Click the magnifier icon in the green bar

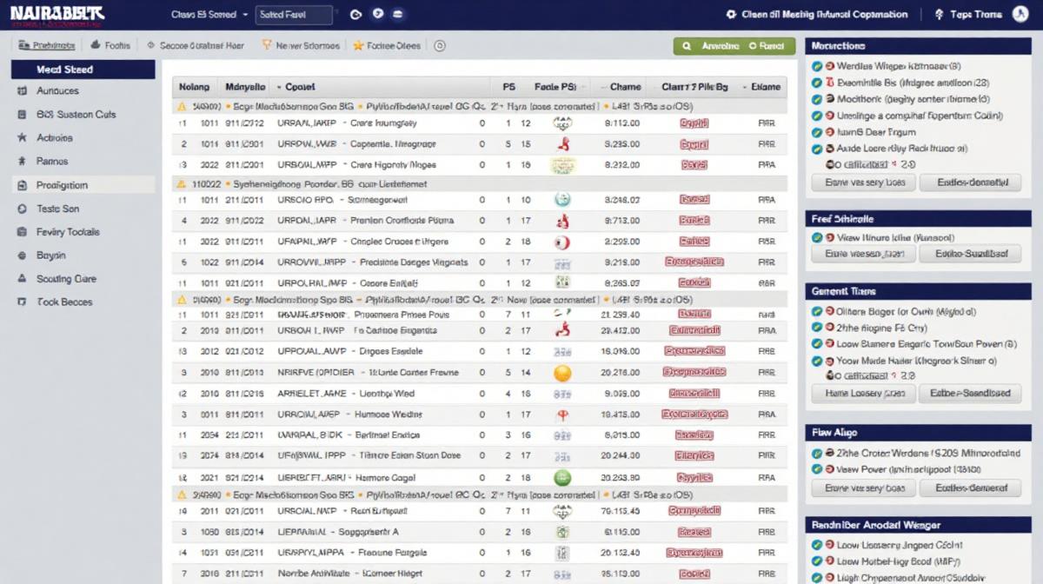pos(688,45)
